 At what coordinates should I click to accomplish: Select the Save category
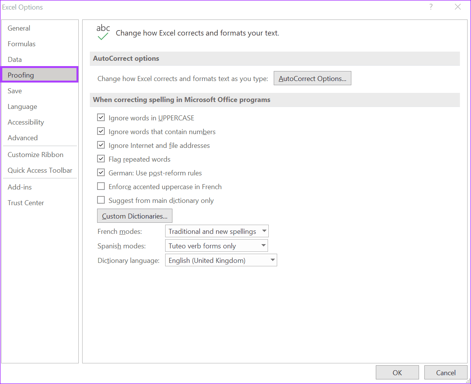[40, 91]
